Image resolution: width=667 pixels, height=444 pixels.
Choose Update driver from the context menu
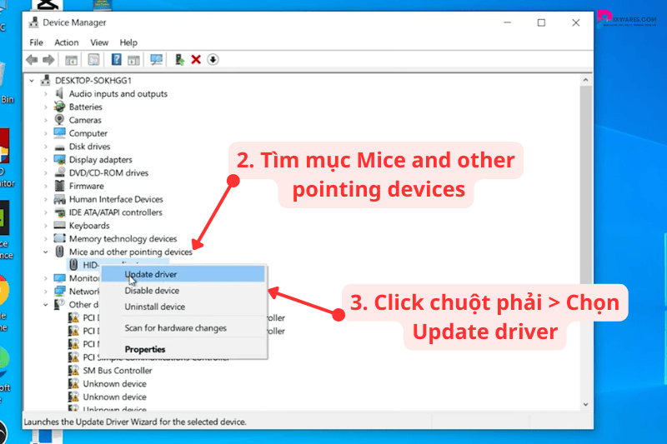151,274
